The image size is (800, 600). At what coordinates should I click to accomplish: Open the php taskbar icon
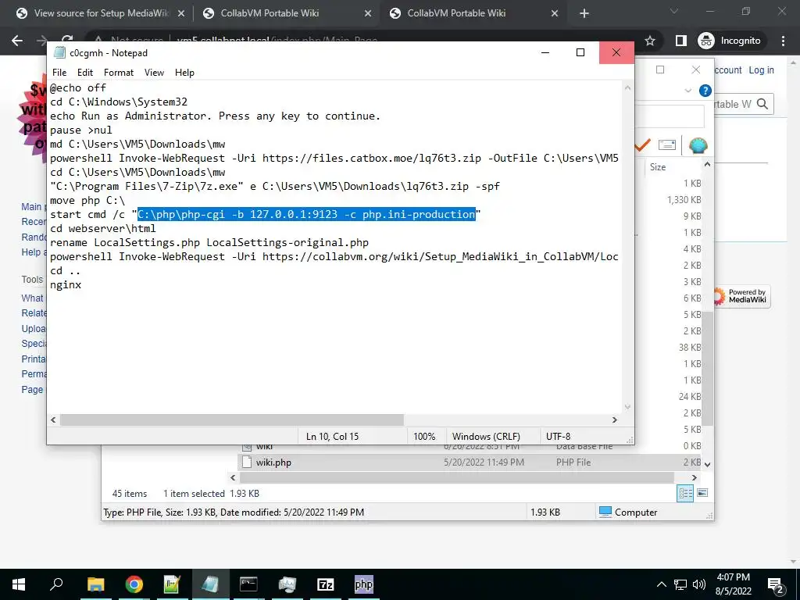click(x=364, y=584)
